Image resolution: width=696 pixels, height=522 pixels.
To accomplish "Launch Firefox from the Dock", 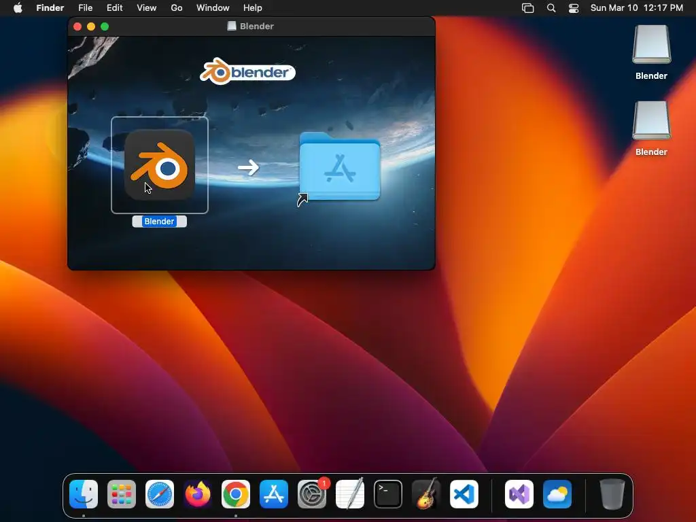I will [198, 494].
